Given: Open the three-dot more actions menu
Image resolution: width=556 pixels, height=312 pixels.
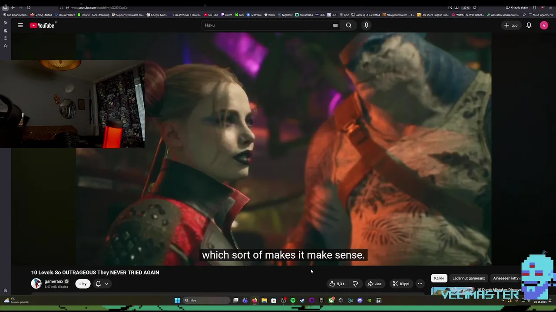Looking at the screenshot, I should click(420, 284).
